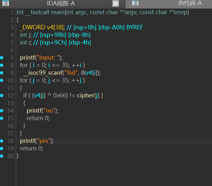The height and width of the screenshot is (186, 212).
Task: Click the __isoc99_scanf call
Action: [x=43, y=73]
